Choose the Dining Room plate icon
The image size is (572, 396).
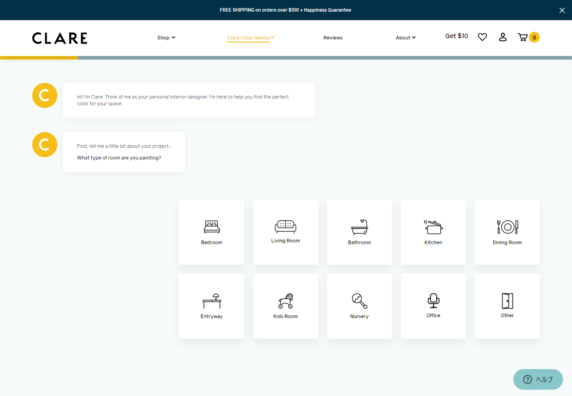pyautogui.click(x=507, y=227)
